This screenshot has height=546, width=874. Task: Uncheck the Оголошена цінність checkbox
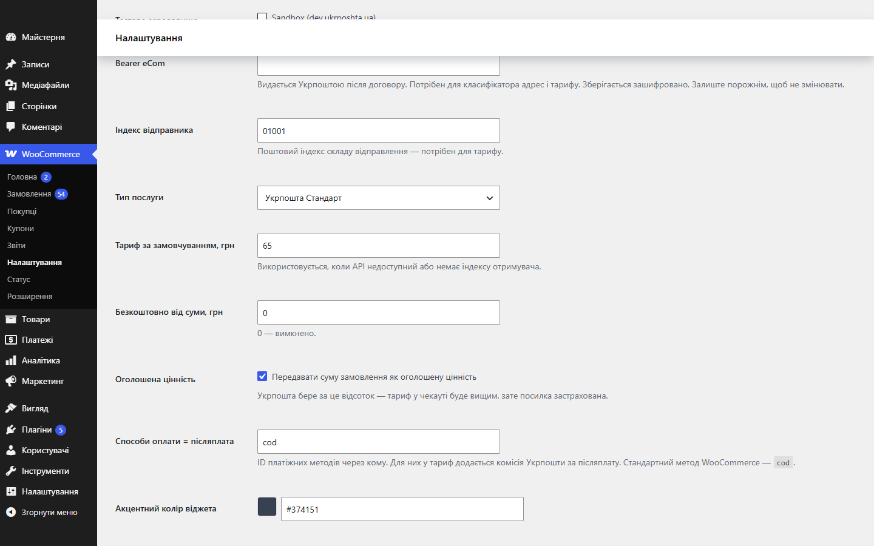tap(262, 376)
